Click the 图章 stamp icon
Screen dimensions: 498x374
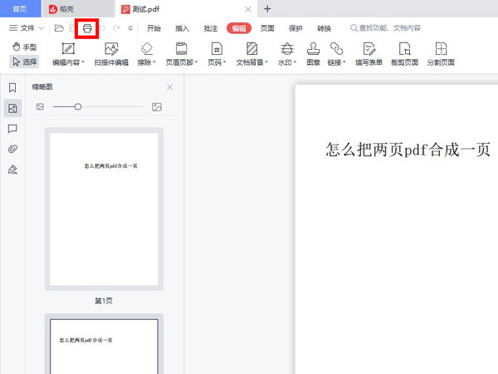point(313,49)
